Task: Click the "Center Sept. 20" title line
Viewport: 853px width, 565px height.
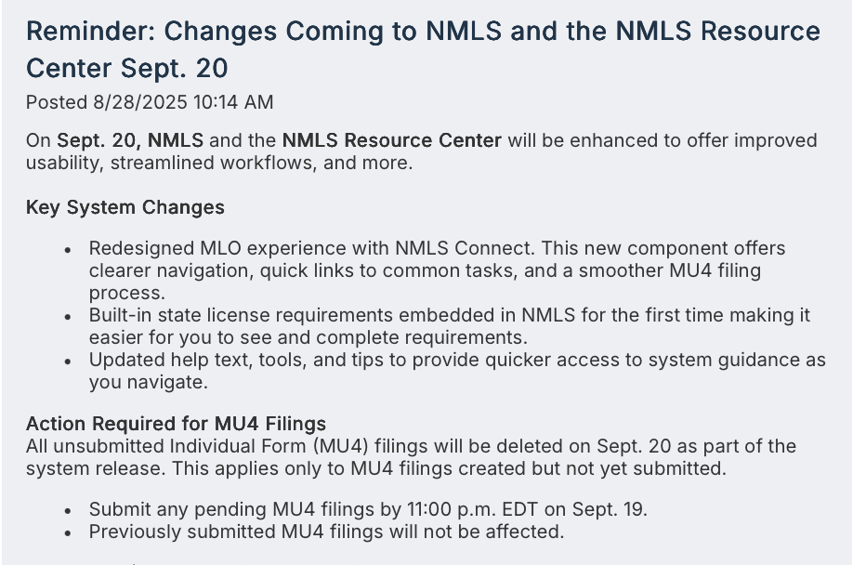Action: pyautogui.click(x=126, y=69)
